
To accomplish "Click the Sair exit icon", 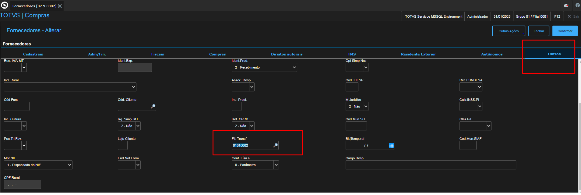I will point(569,16).
